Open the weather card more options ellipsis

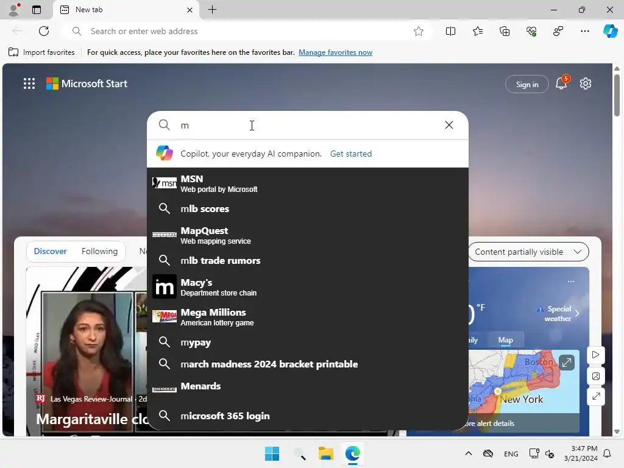click(x=570, y=282)
